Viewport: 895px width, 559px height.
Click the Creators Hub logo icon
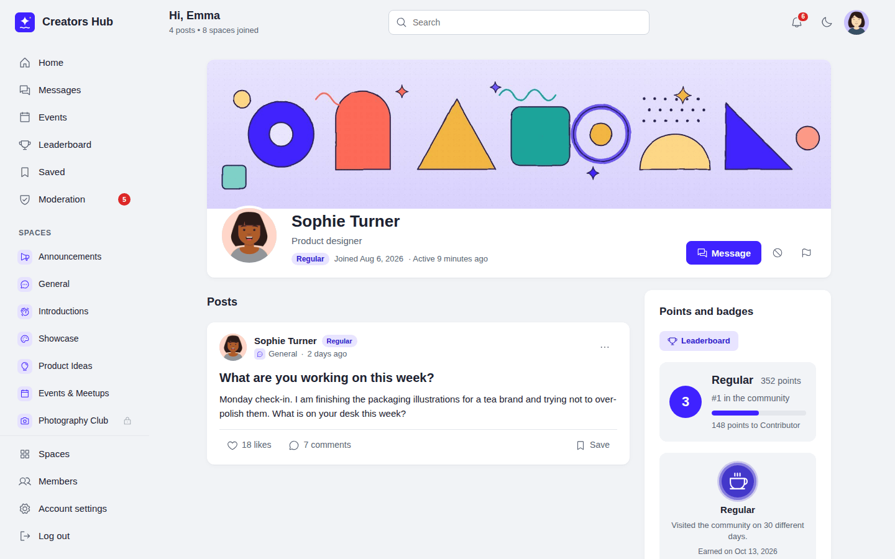[x=25, y=22]
